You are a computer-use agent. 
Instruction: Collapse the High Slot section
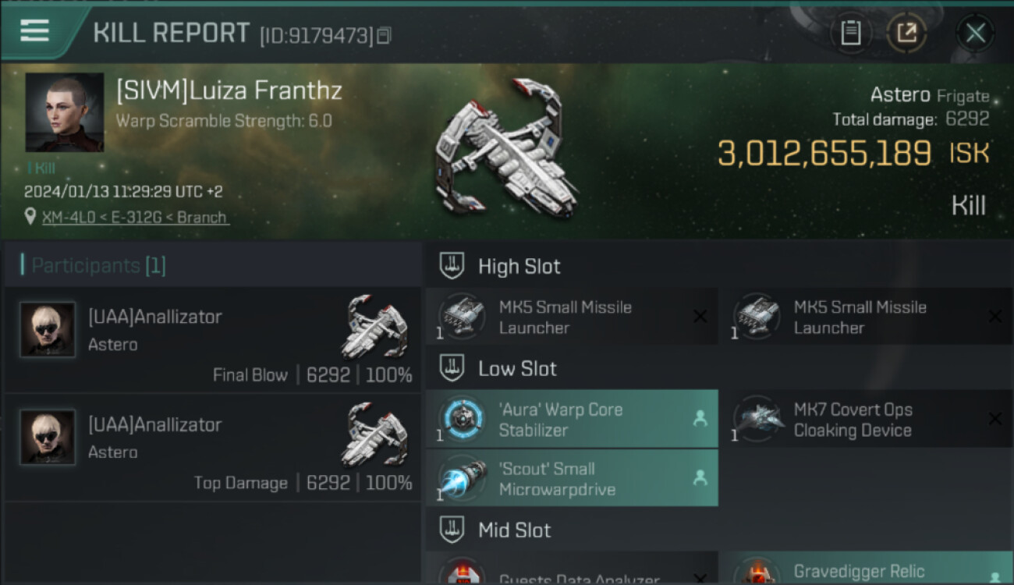[x=452, y=266]
